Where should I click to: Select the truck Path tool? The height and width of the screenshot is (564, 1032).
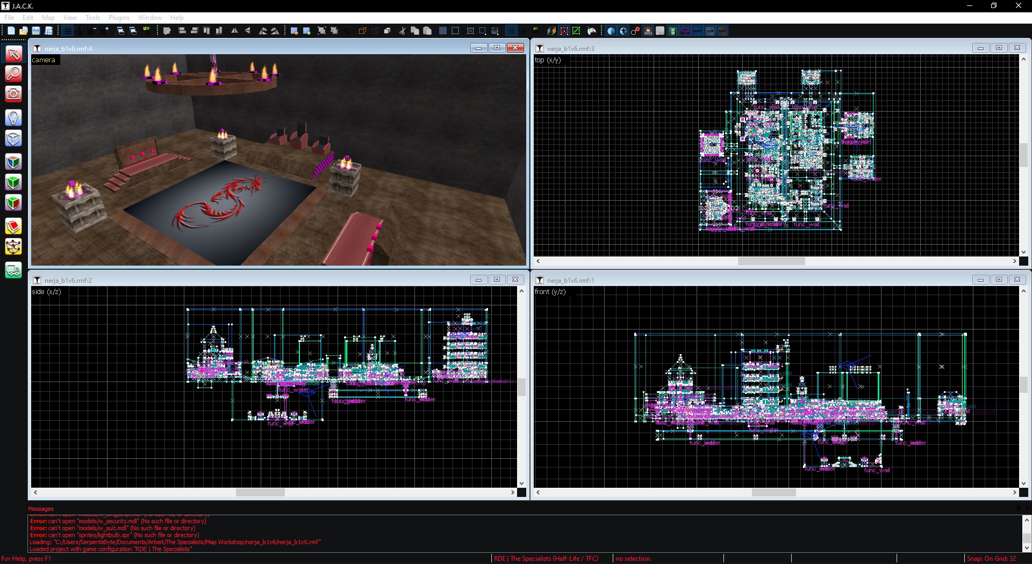click(x=13, y=270)
